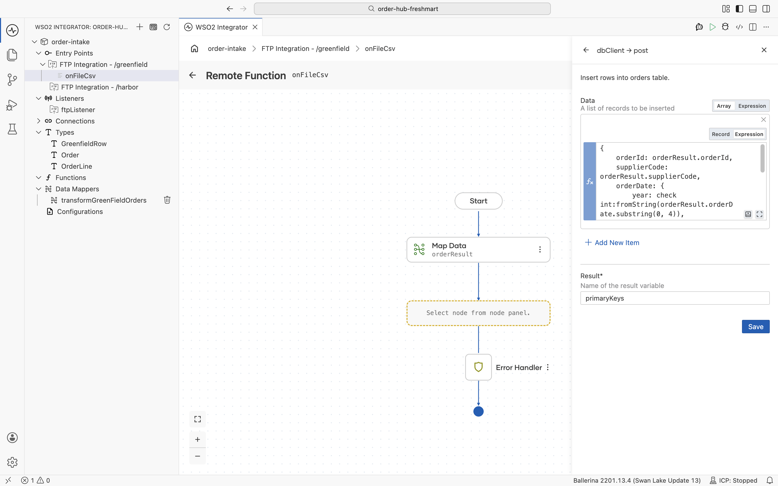Refresh the project tree
Image resolution: width=778 pixels, height=486 pixels.
click(166, 27)
